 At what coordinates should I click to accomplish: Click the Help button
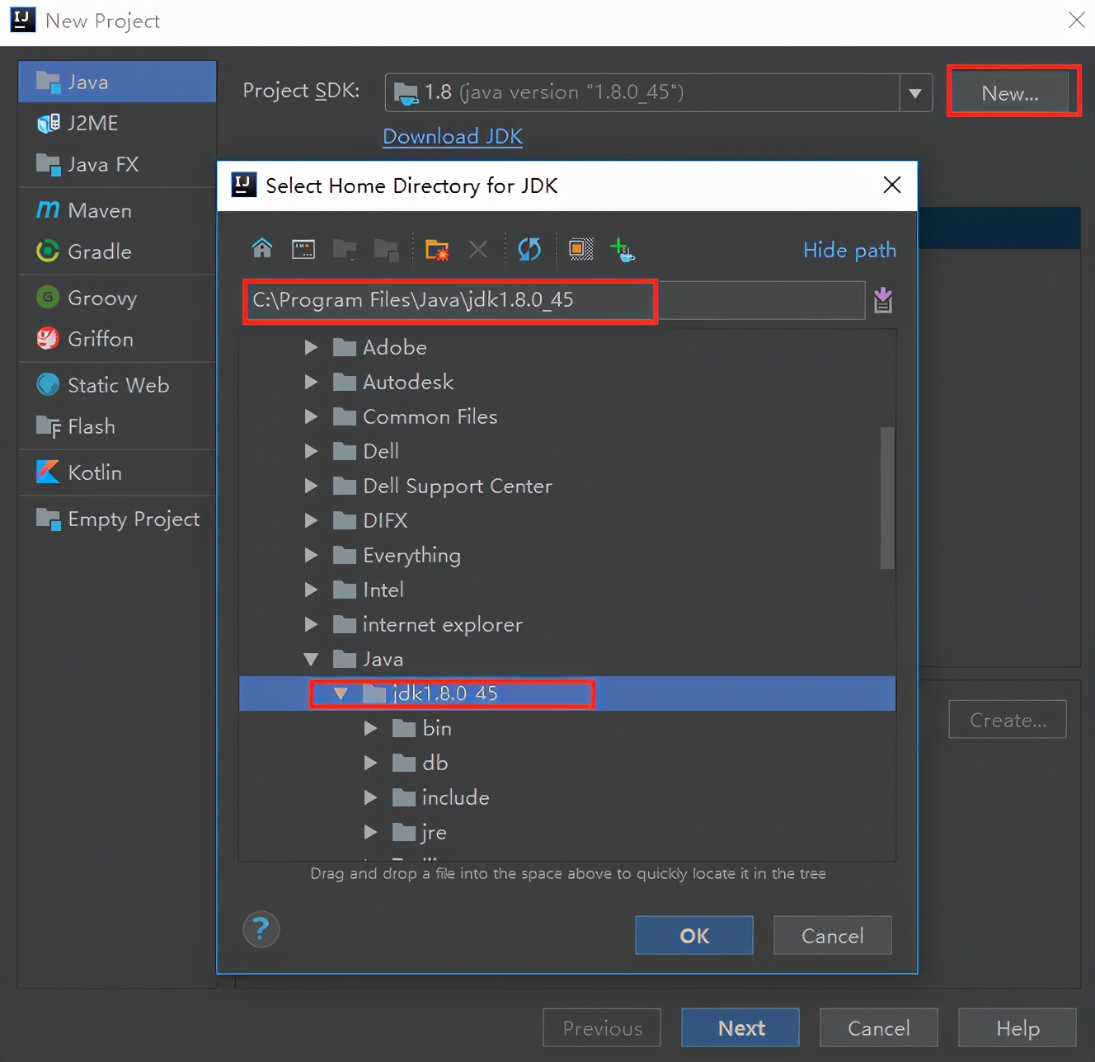(x=1017, y=1027)
